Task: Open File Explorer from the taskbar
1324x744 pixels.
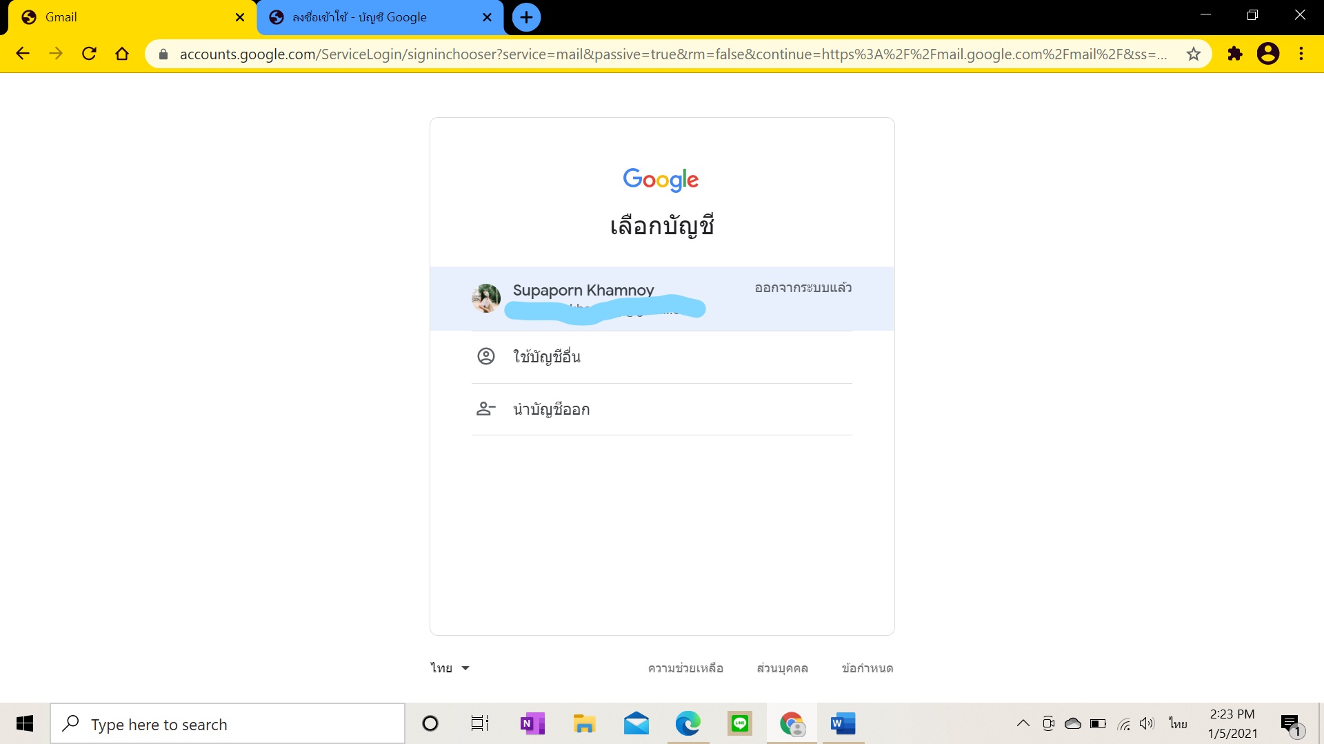Action: [x=584, y=723]
